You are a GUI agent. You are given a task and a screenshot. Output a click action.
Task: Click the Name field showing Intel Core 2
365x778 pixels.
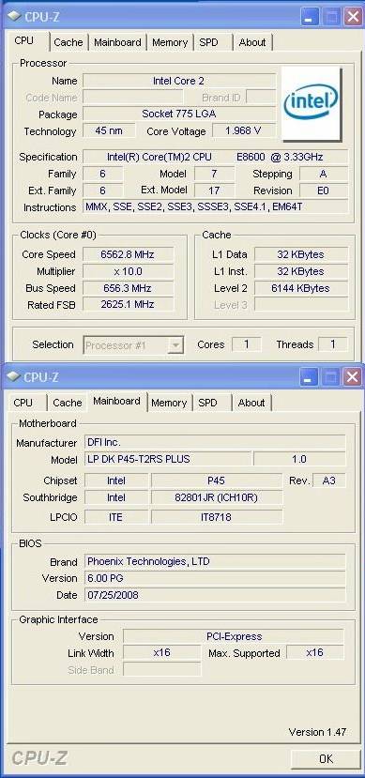click(178, 81)
